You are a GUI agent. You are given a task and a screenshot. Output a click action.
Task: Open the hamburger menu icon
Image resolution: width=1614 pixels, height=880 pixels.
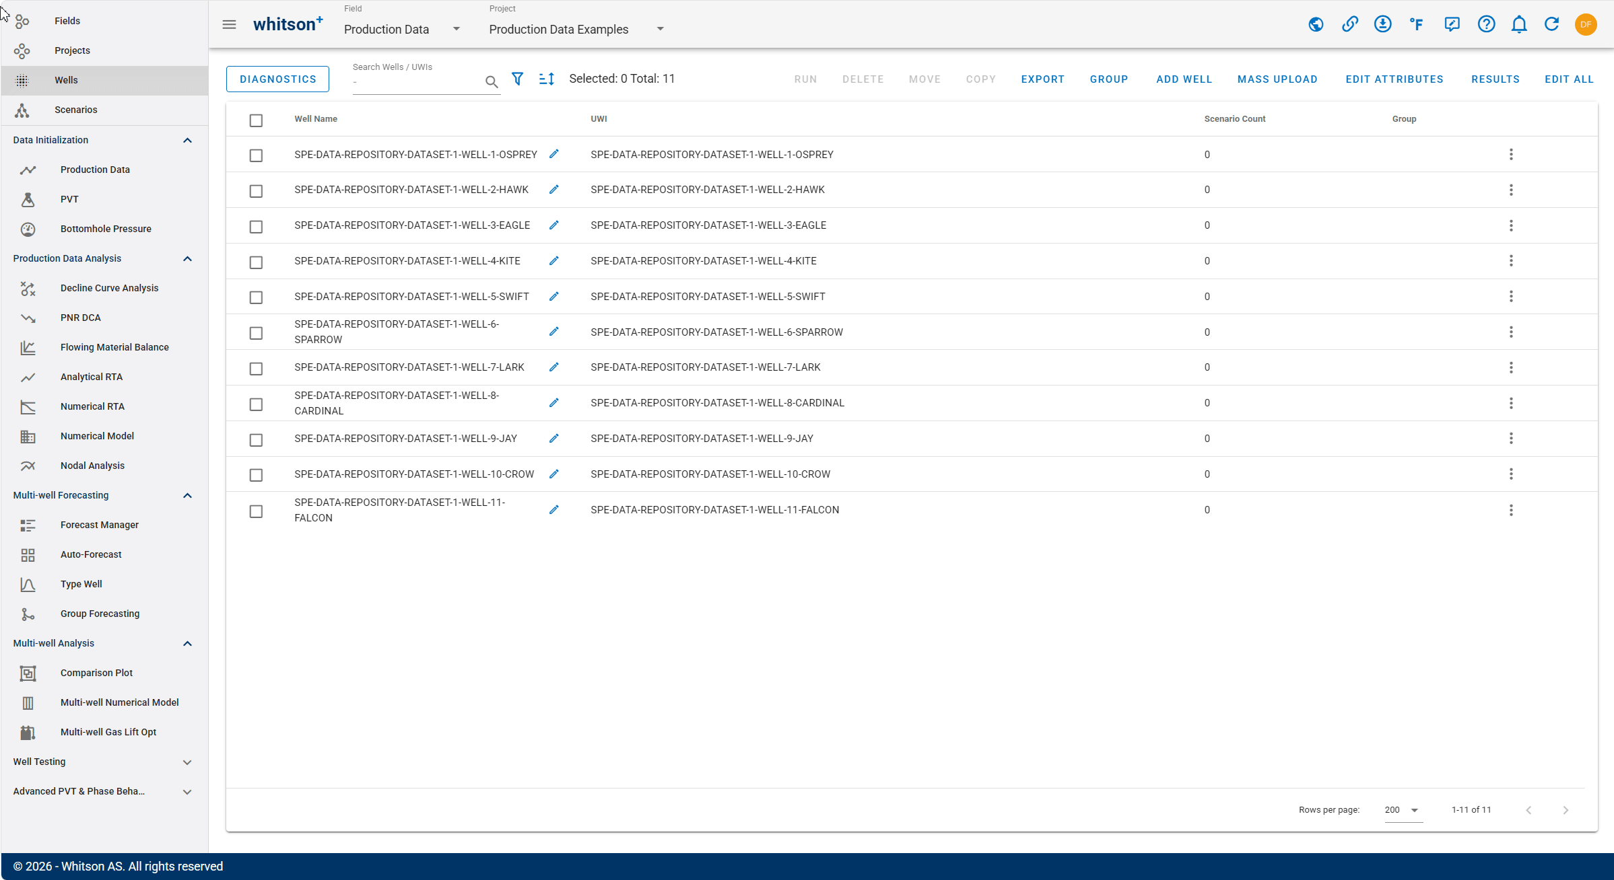tap(229, 25)
